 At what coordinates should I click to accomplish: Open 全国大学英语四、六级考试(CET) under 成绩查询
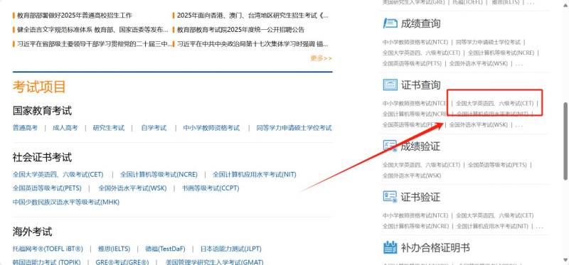[421, 53]
